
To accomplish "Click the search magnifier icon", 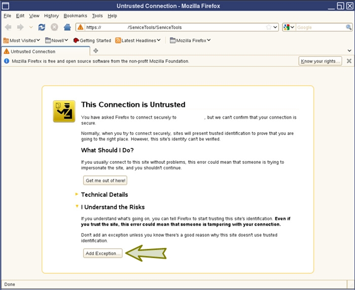I will point(348,27).
